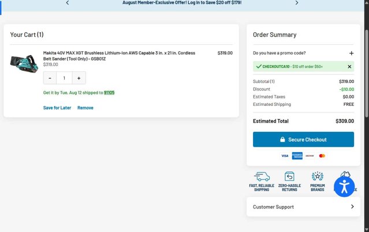Screen dimensions: 369x232
Task: Click the August Member-Exclusive Offer banner text
Action: click(182, 2)
